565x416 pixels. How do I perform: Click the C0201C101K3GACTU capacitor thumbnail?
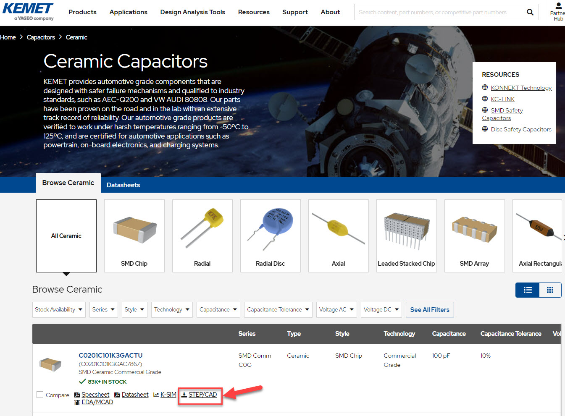[x=50, y=364]
